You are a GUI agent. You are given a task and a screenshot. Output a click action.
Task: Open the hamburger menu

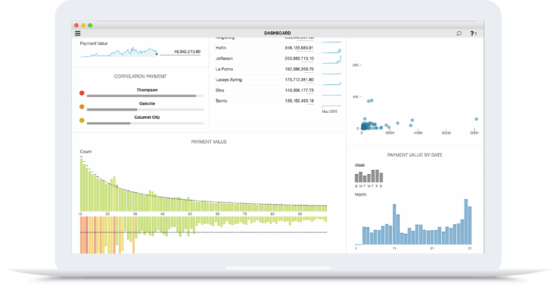point(78,33)
